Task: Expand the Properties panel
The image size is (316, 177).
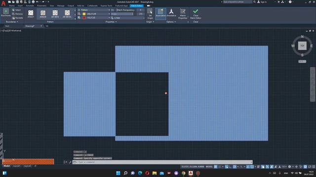Action: coord(111,22)
